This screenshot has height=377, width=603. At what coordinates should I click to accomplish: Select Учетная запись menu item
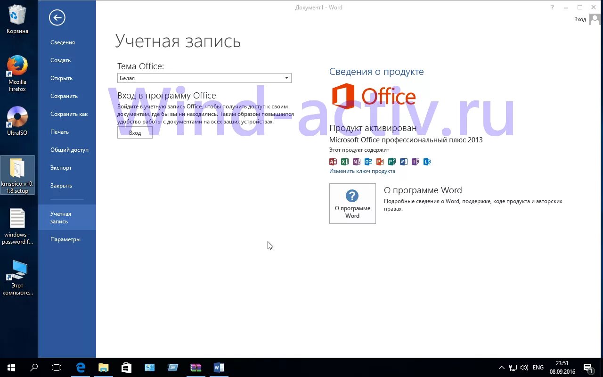coord(67,217)
